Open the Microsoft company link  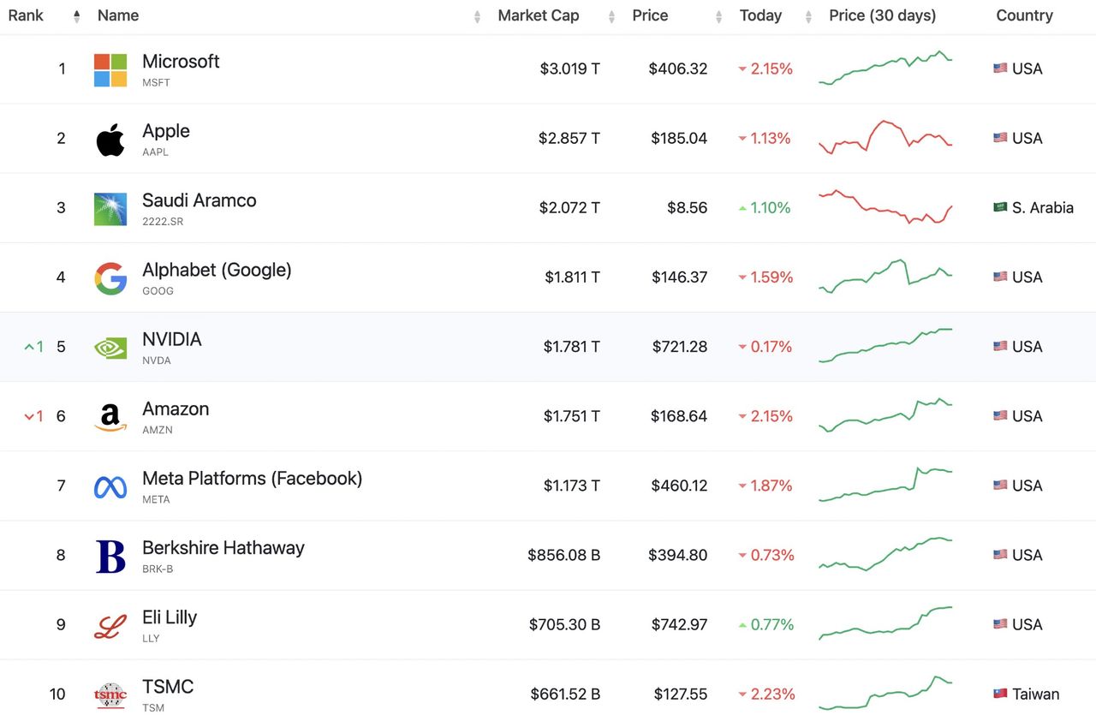pos(181,62)
